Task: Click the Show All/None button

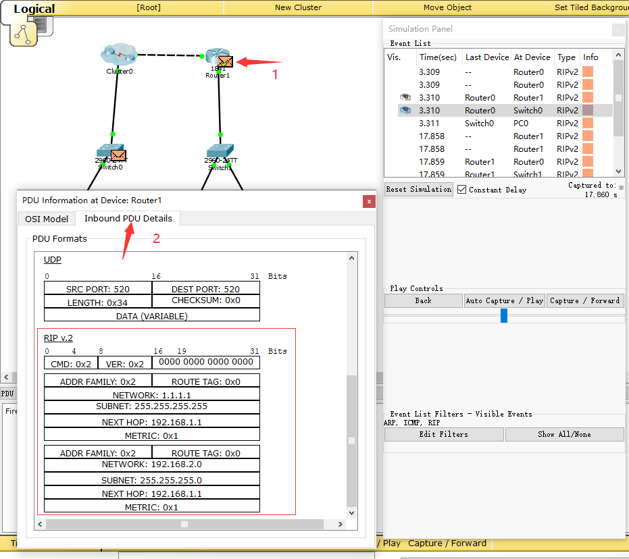Action: [x=564, y=434]
